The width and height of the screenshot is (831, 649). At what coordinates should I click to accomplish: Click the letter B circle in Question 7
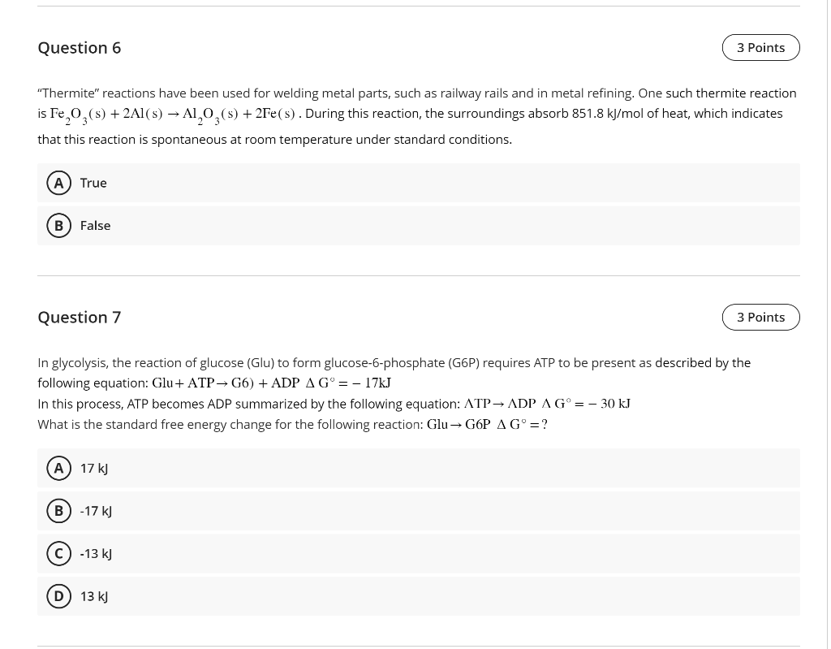click(58, 510)
